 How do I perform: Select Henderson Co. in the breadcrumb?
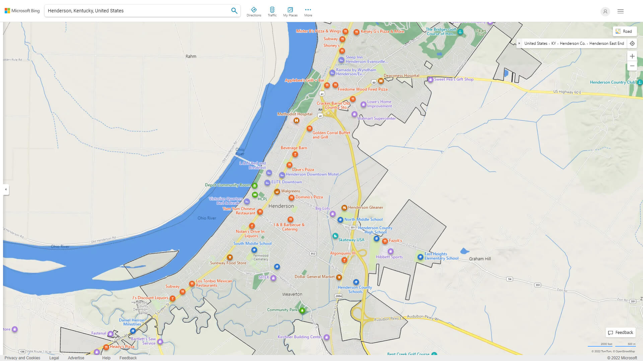pyautogui.click(x=573, y=43)
